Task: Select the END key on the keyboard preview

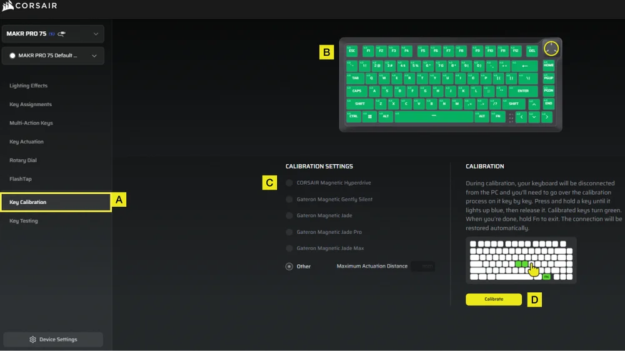Action: (549, 104)
